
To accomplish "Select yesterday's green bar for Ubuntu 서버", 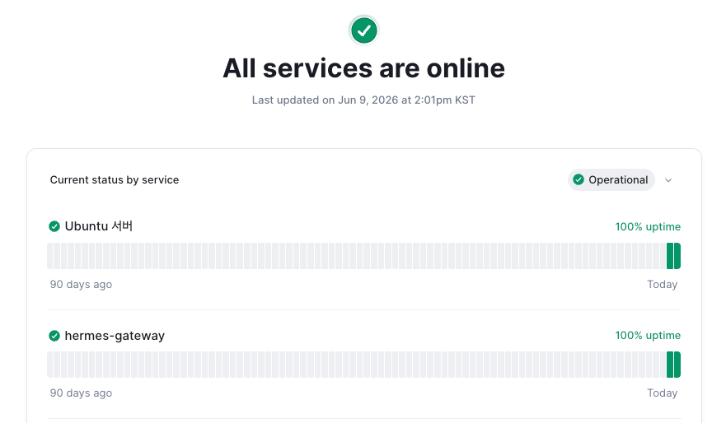I will click(x=670, y=256).
